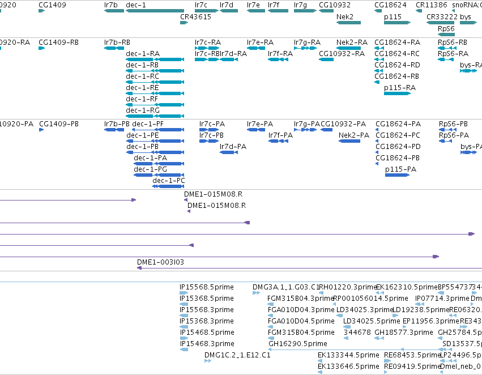The width and height of the screenshot is (482, 375).
Task: Select the bys gene label in top track
Action: click(466, 17)
